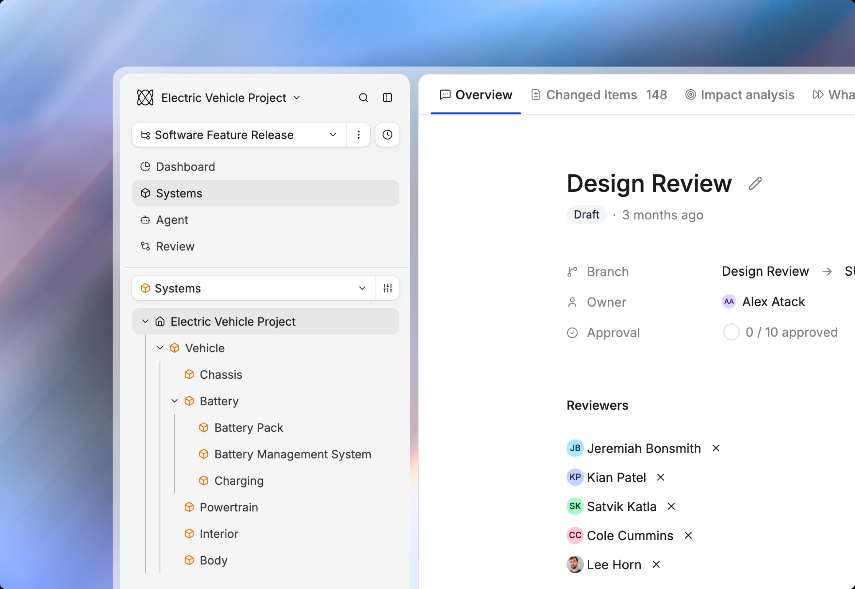Remove reviewer Satvik Katla with X

pos(671,506)
